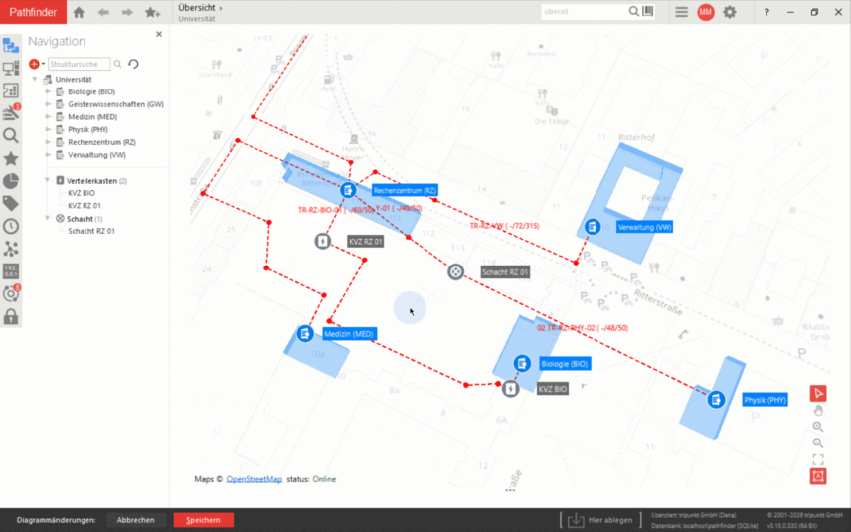Click the zoom out magnifier tool

coord(818,443)
